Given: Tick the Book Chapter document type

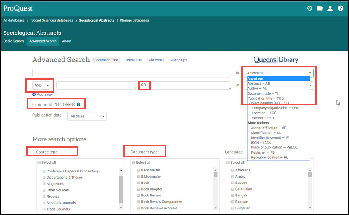Looking at the screenshot, I should (138, 189).
